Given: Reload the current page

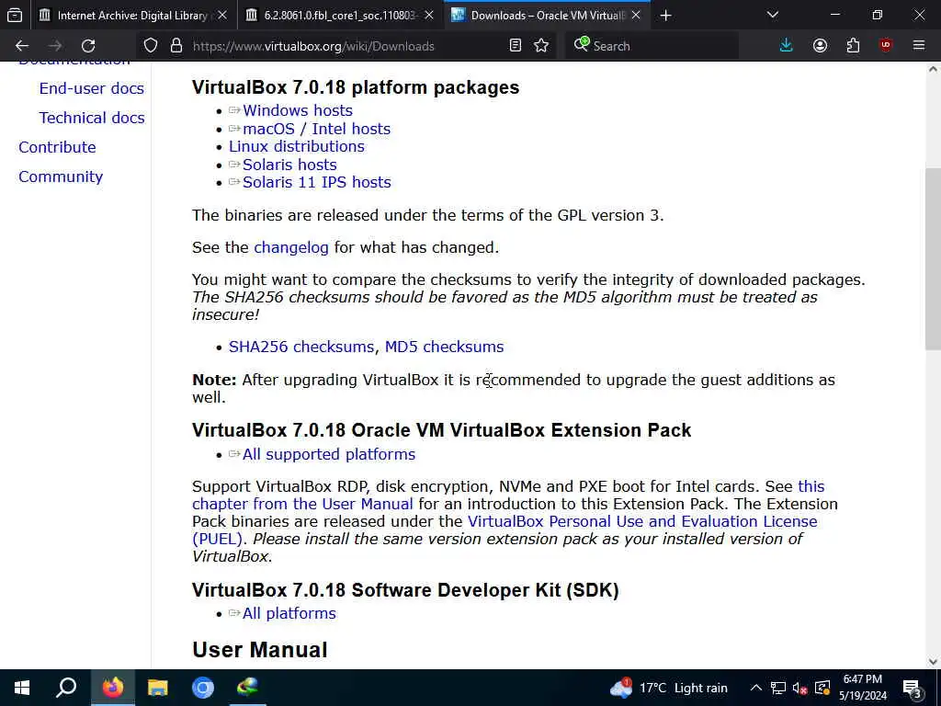Looking at the screenshot, I should point(88,46).
